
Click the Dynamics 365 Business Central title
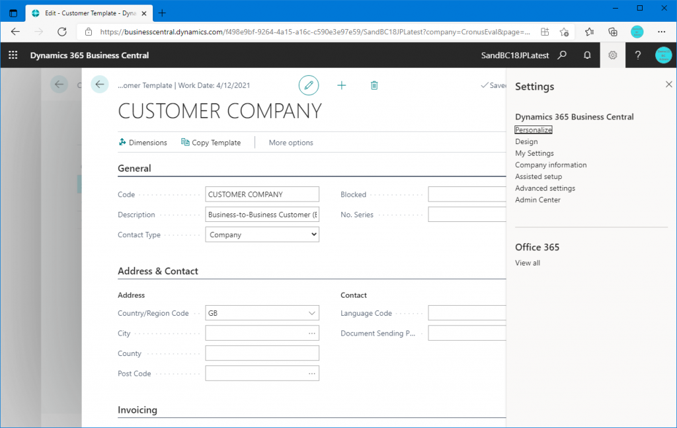tap(89, 55)
